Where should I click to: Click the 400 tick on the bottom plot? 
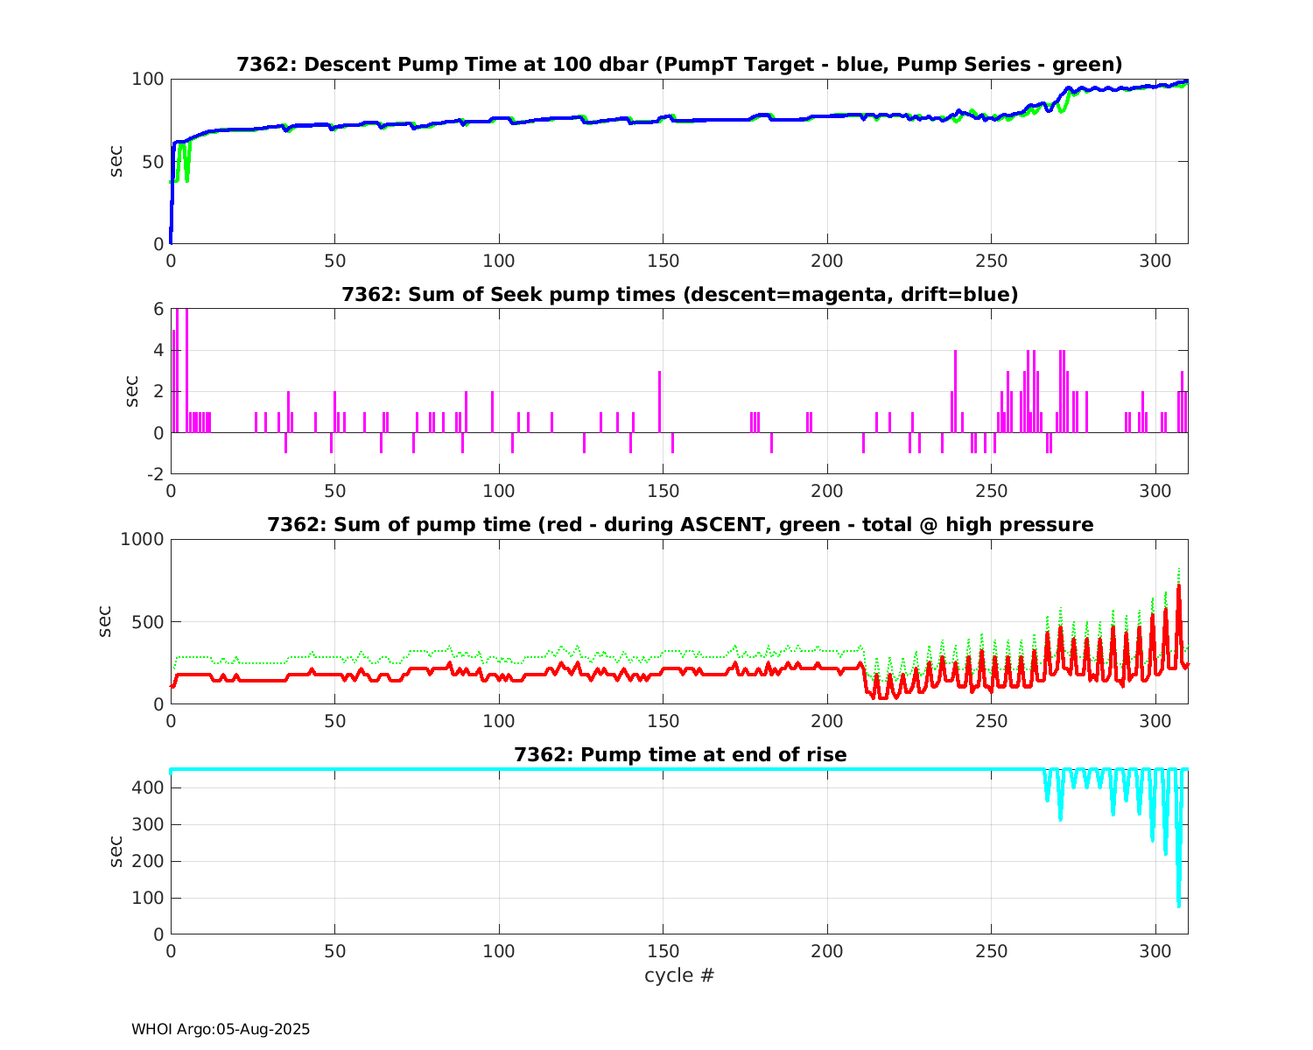pyautogui.click(x=147, y=788)
